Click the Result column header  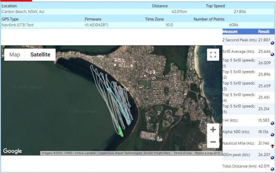264,32
